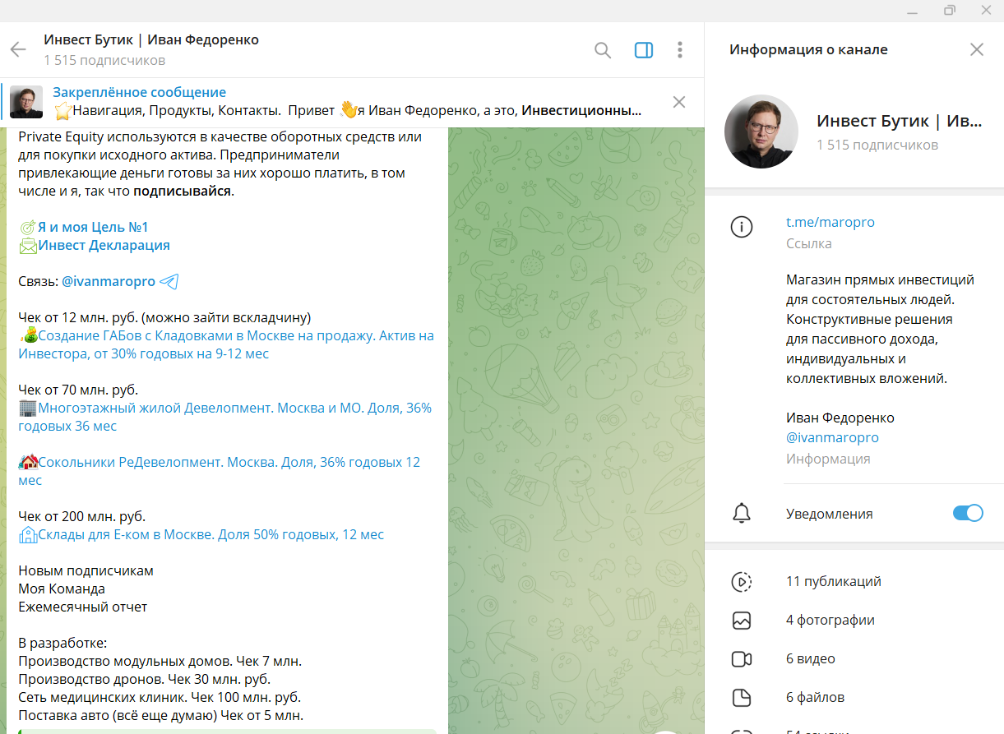
Task: Toggle the "Уведомления" switch
Action: pos(968,513)
